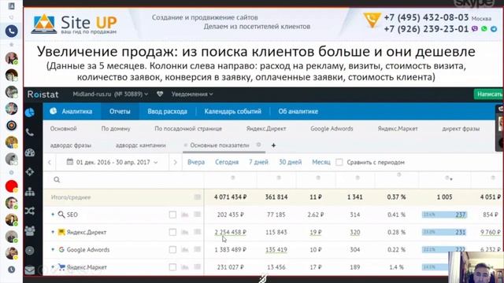Add a new report with plus icon
This screenshot has width=504, height=283.
(273, 145)
